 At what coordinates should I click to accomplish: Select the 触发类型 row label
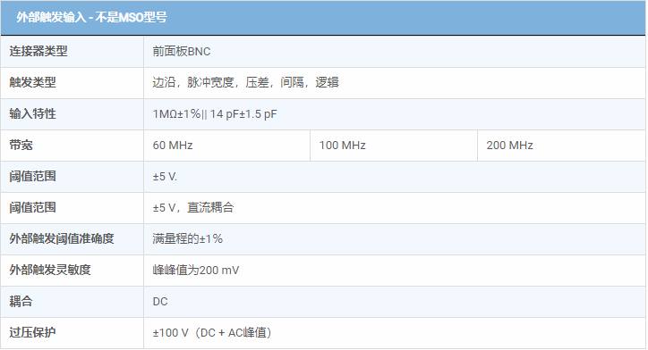pyautogui.click(x=32, y=82)
